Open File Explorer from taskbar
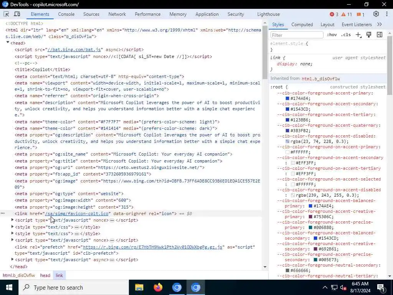Image resolution: width=393 pixels, height=295 pixels. click(139, 287)
